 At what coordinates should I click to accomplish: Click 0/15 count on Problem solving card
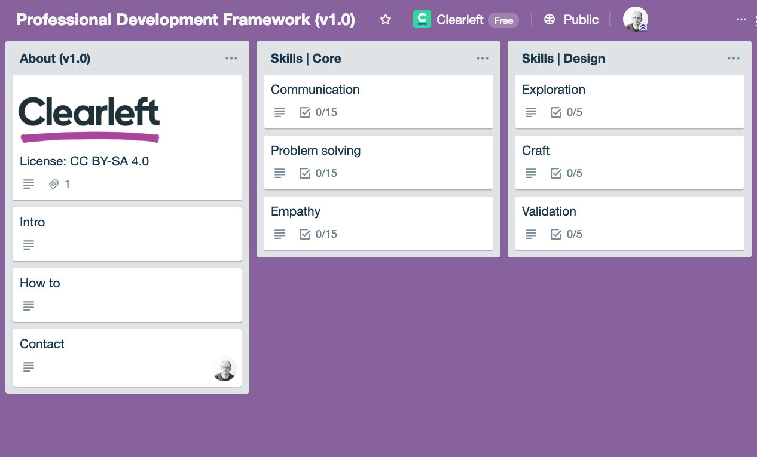coord(326,173)
